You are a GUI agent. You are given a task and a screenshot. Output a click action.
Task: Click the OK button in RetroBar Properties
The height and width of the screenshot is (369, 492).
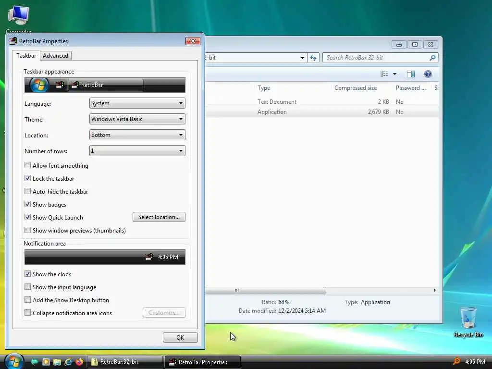coord(180,338)
